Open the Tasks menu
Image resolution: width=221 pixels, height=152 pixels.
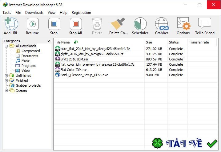tap(7, 13)
